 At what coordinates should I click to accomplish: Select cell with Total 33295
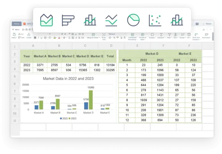(x=110, y=70)
